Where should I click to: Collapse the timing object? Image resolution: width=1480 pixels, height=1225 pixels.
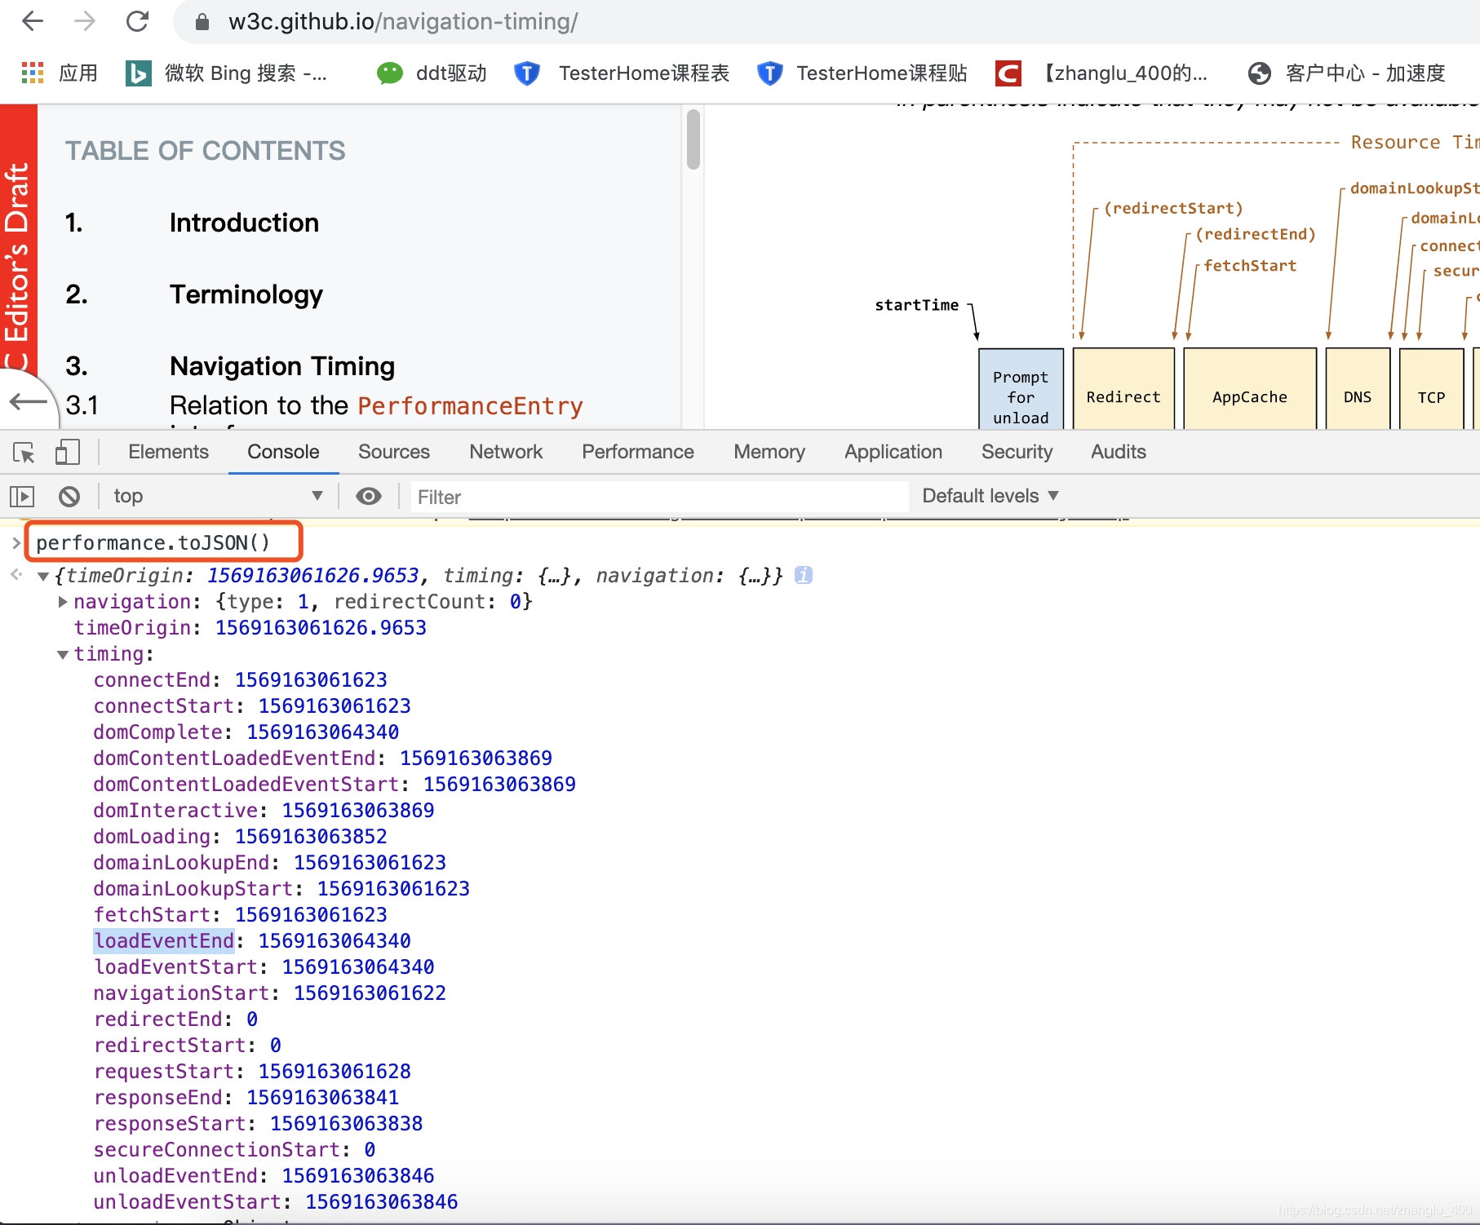[x=63, y=655]
